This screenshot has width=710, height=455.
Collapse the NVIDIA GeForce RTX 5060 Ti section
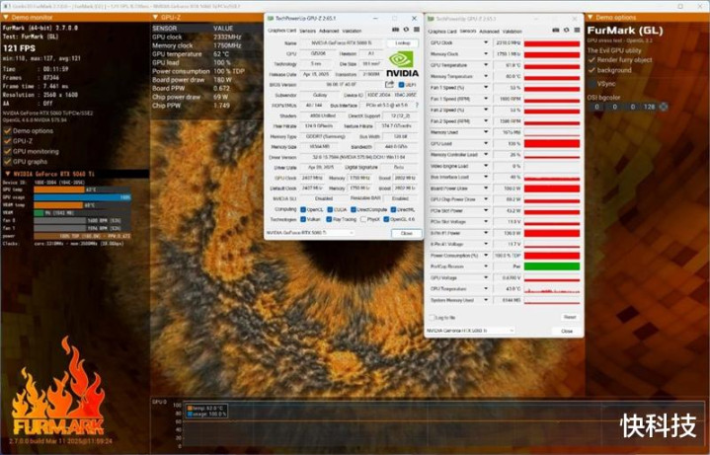click(8, 174)
